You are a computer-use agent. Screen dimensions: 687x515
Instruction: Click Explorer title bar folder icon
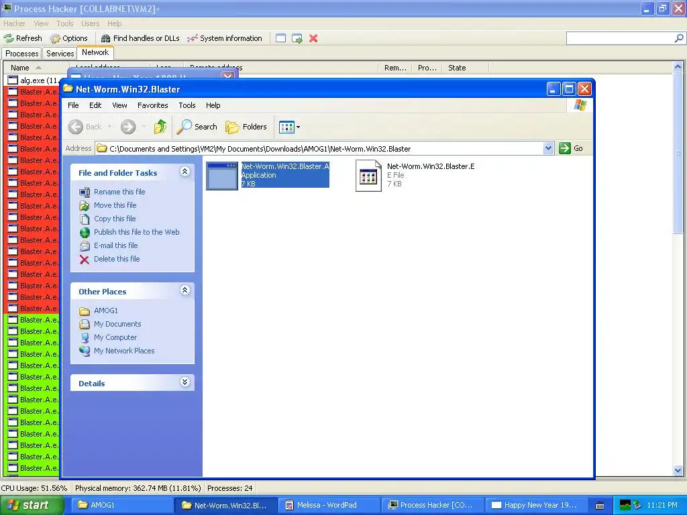click(68, 89)
